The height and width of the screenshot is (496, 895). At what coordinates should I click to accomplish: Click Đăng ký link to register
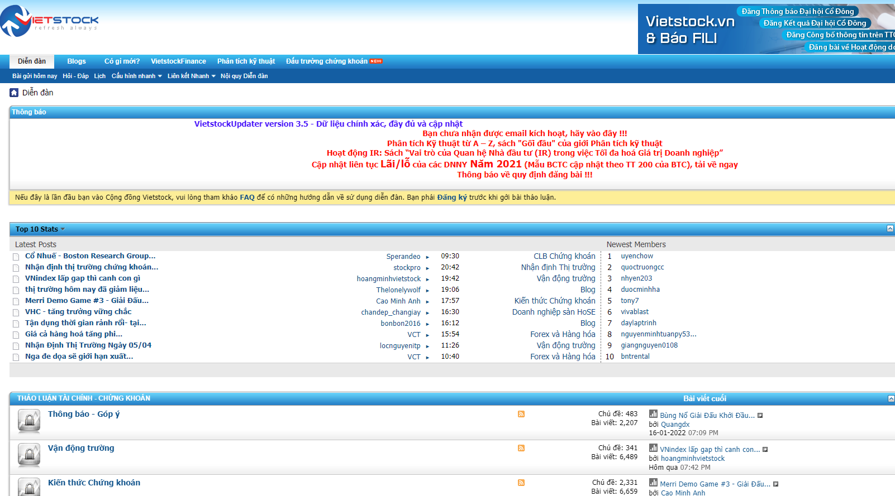tap(452, 198)
